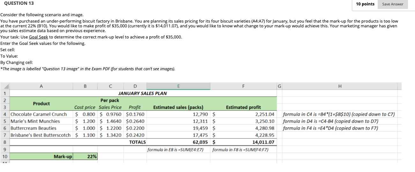Image resolution: width=415 pixels, height=172 pixels.
Task: Click sales price cell '$ 0.9760'
Action: pos(110,114)
